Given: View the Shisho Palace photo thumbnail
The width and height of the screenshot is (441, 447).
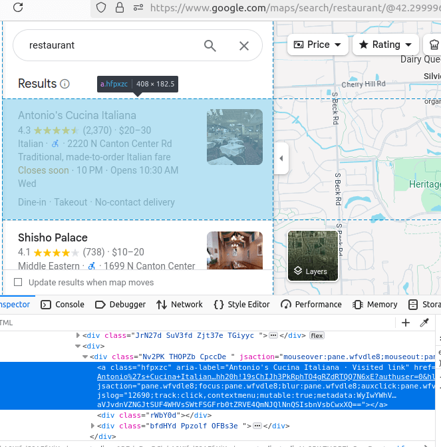Looking at the screenshot, I should pyautogui.click(x=235, y=250).
